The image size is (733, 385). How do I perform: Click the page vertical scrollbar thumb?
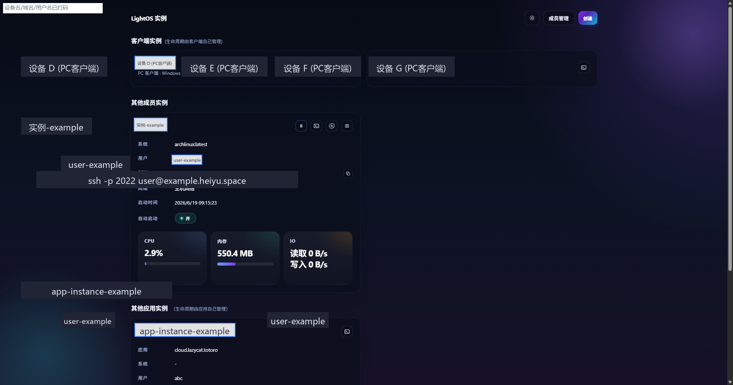730,138
